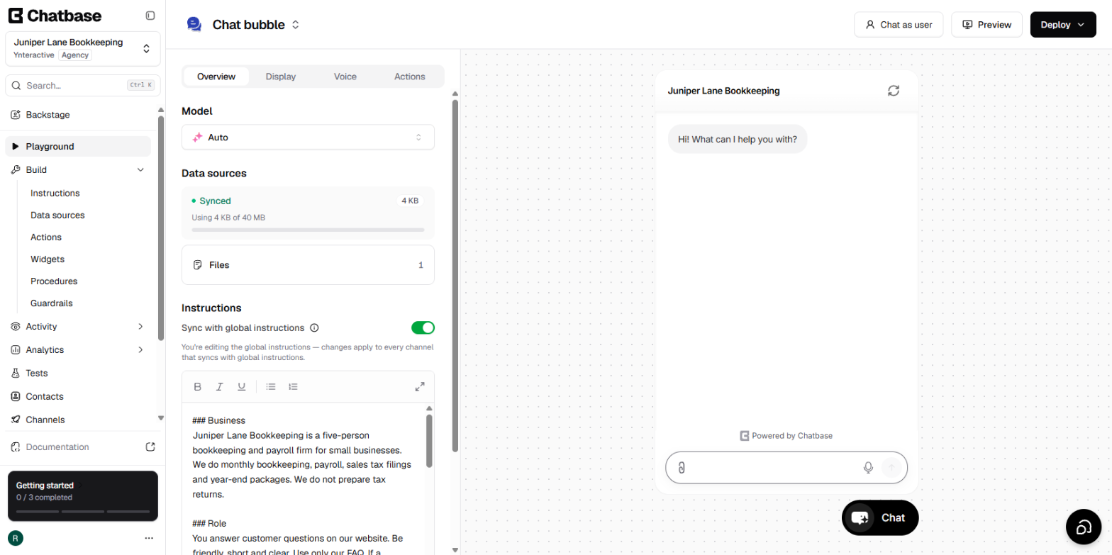Click inside the instructions text editor

click(303, 478)
